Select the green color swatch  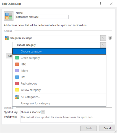[17, 58]
